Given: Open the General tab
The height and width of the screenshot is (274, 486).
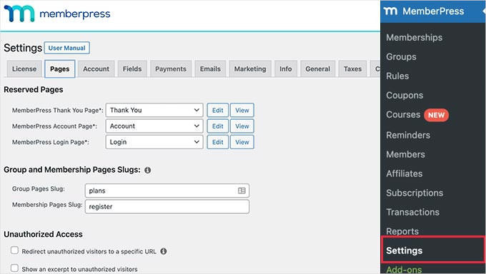Looking at the screenshot, I should coord(318,68).
